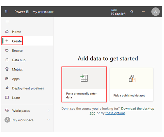Click the Browse folder icon

7,50
